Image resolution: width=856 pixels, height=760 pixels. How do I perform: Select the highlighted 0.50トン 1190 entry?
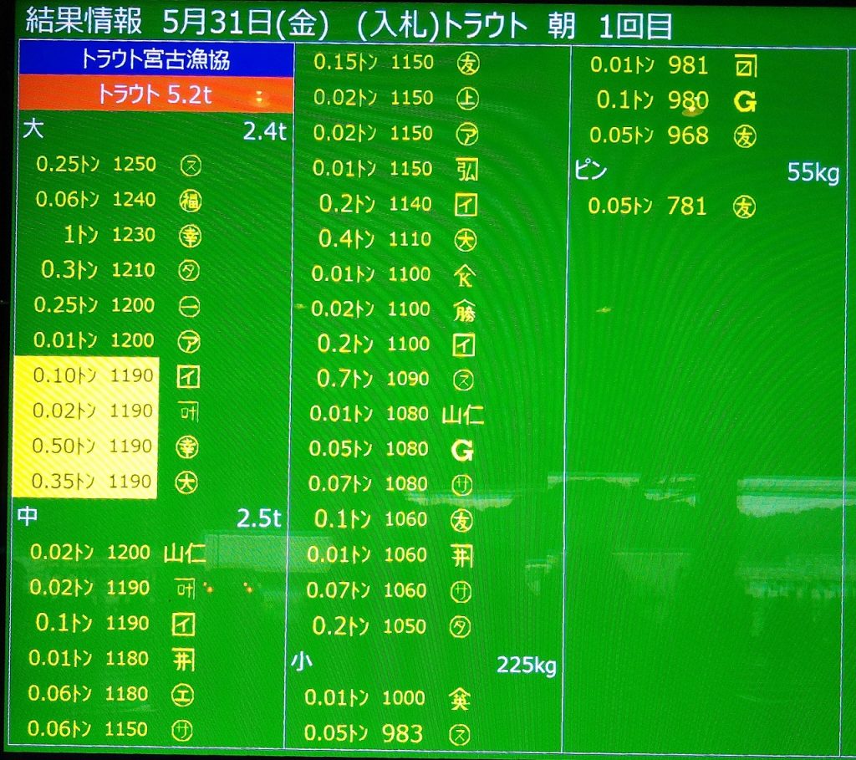pyautogui.click(x=92, y=446)
